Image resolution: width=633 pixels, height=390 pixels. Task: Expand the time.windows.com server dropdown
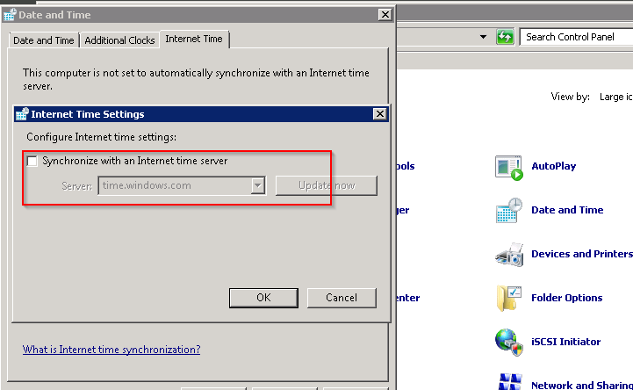(257, 185)
